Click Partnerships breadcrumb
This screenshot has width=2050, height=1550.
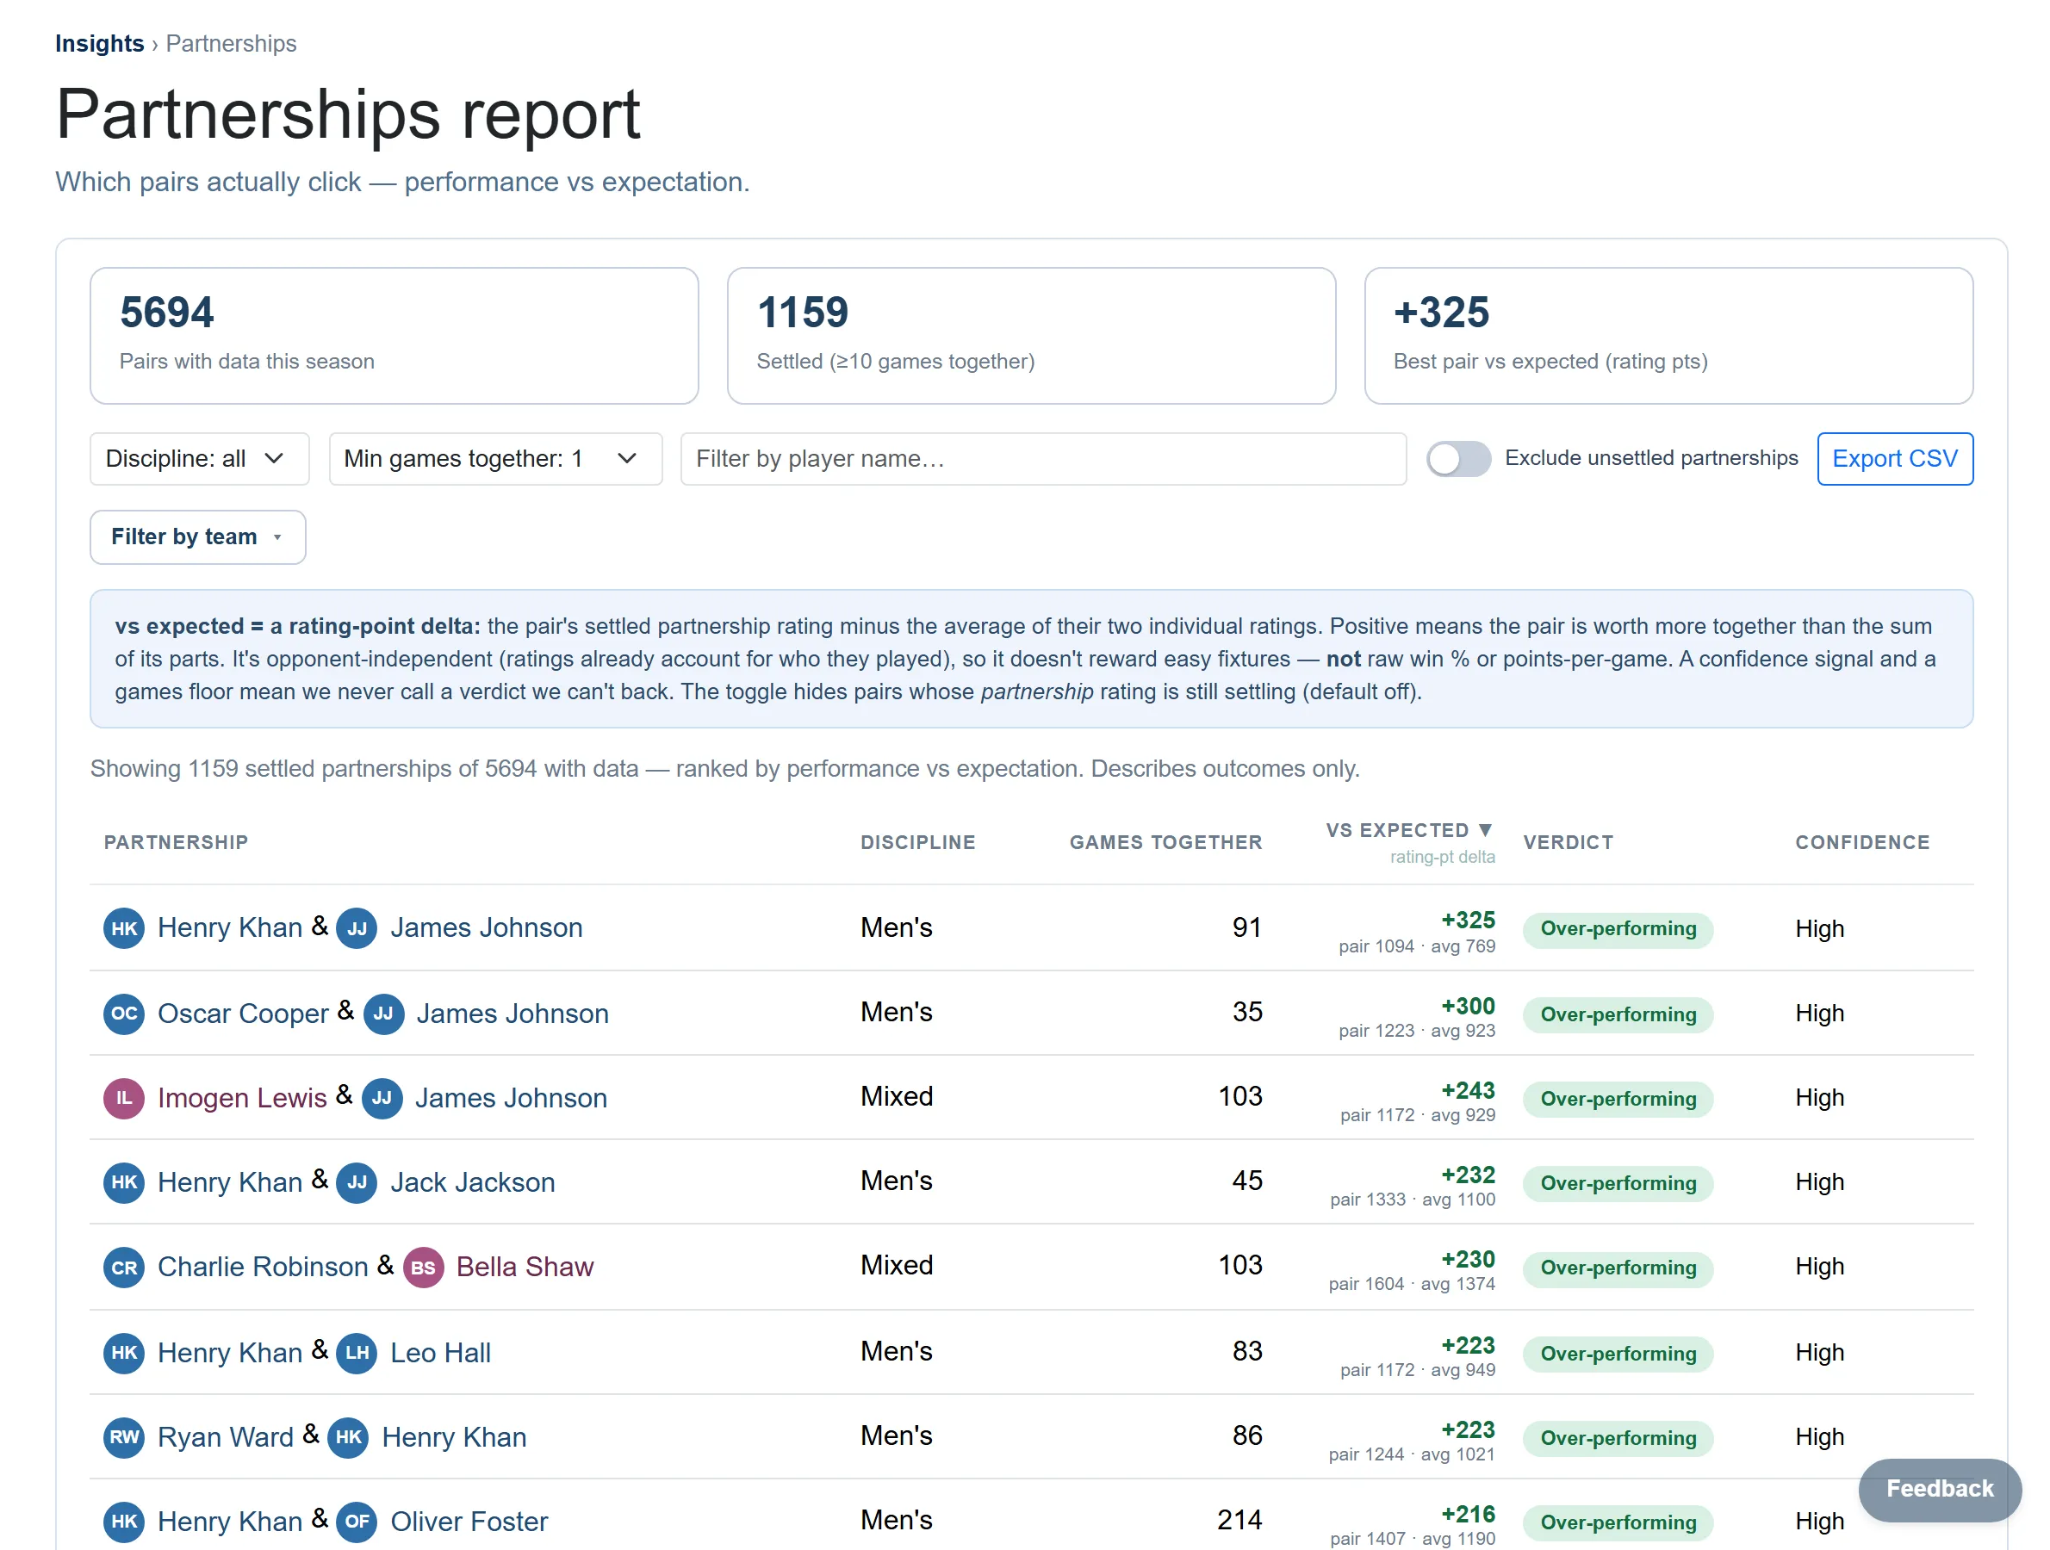[231, 44]
